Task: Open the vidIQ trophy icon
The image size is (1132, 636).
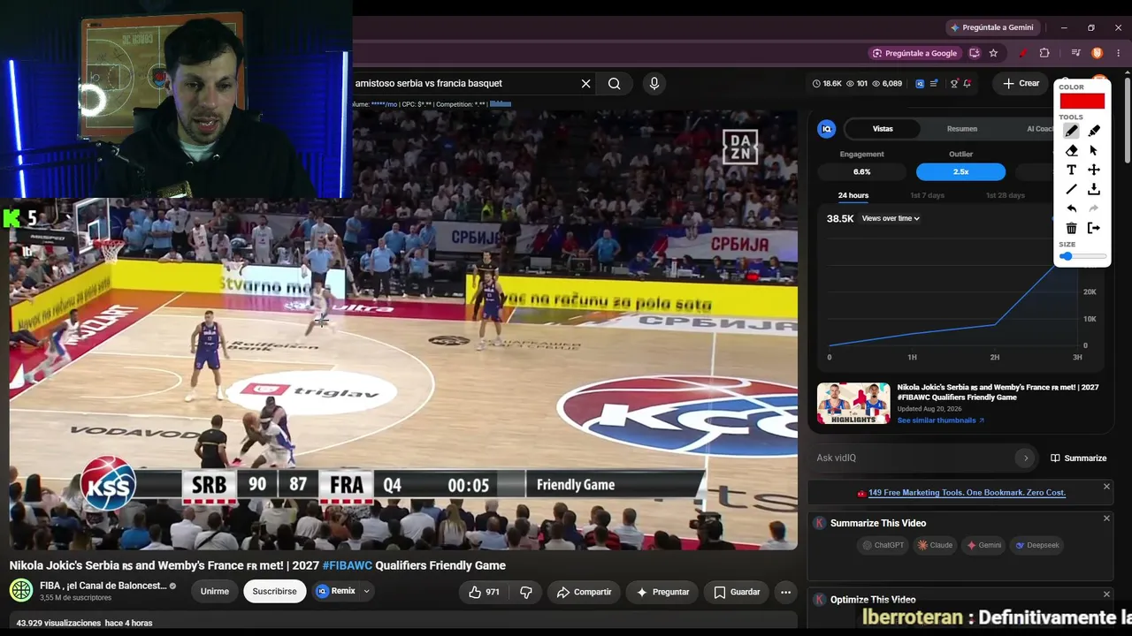Action: (954, 84)
